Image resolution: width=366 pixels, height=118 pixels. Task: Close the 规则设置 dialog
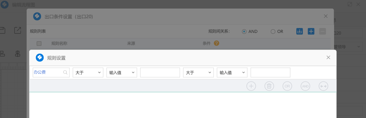(x=328, y=57)
